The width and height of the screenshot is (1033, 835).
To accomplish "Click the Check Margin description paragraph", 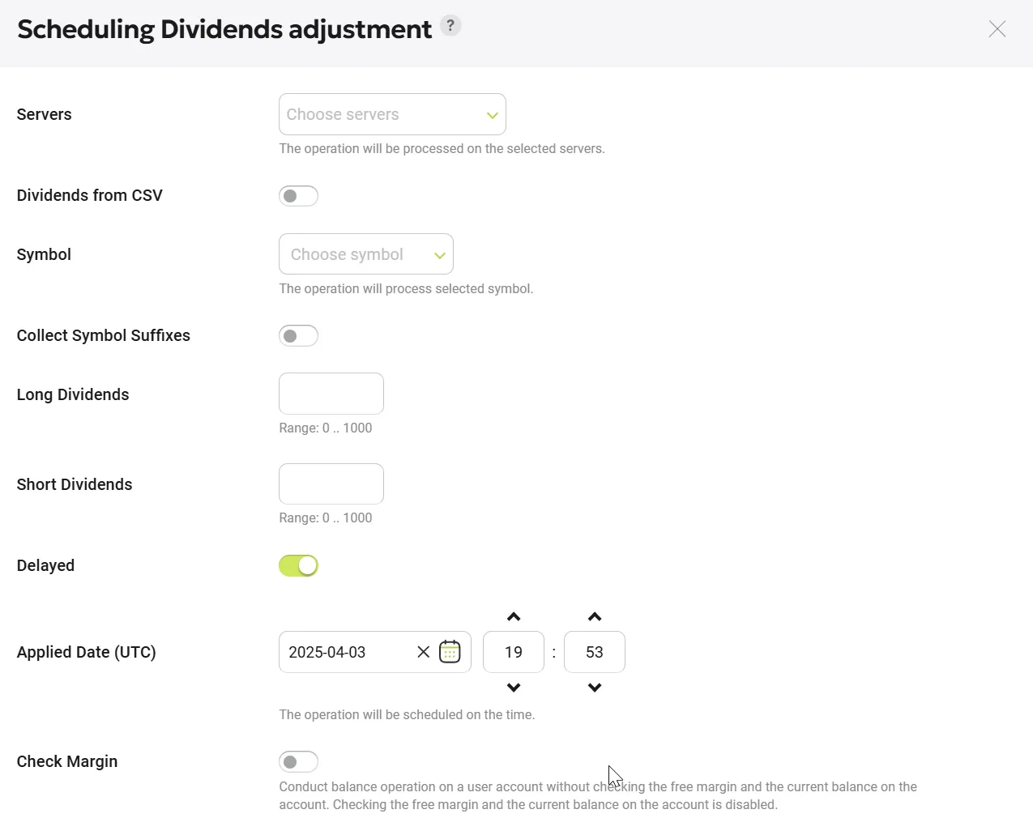I will (x=598, y=795).
